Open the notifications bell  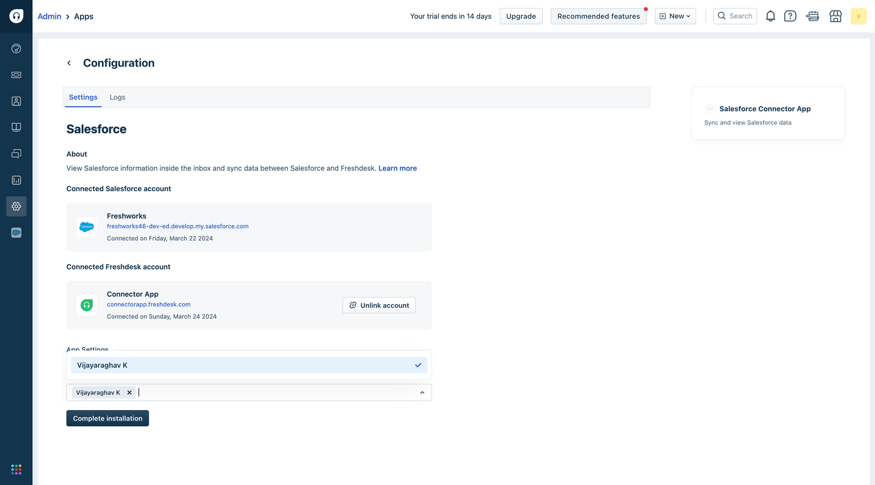point(770,16)
